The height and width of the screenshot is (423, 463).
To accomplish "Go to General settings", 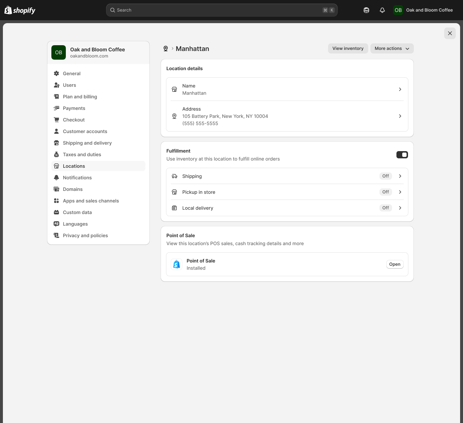I will pos(98,73).
